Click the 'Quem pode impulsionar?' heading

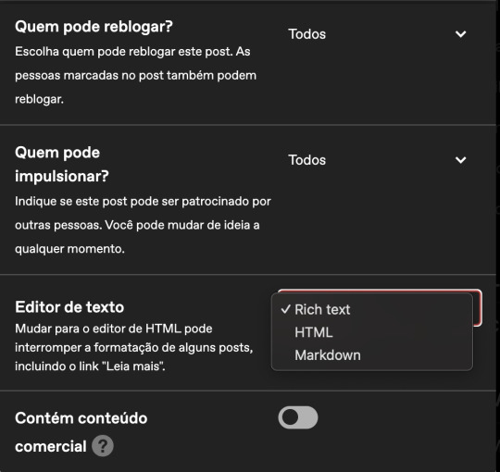click(62, 165)
